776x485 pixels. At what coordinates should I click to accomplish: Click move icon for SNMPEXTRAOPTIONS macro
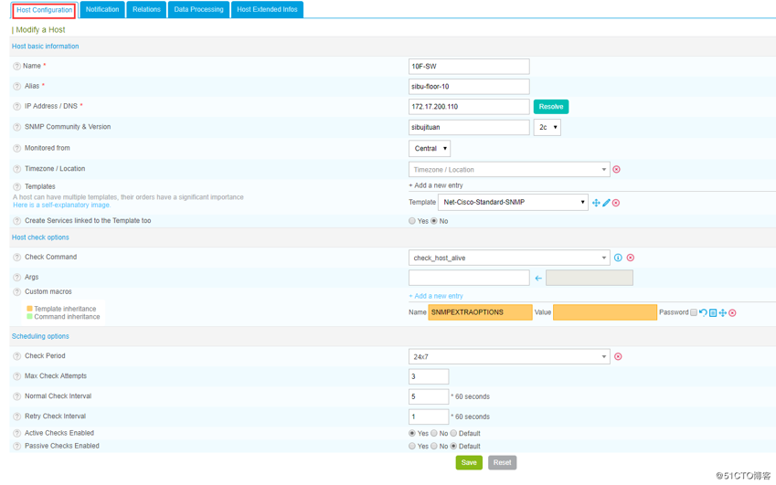click(723, 313)
